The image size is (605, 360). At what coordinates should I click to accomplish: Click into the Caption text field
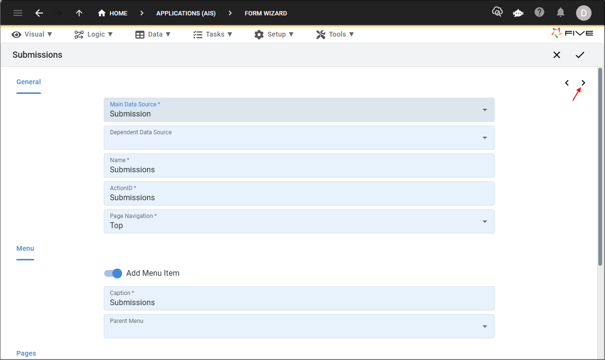pyautogui.click(x=299, y=302)
